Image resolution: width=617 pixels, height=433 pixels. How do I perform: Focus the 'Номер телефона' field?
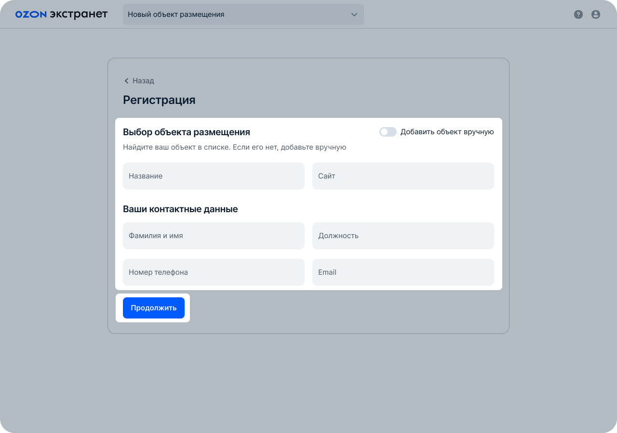(x=214, y=272)
